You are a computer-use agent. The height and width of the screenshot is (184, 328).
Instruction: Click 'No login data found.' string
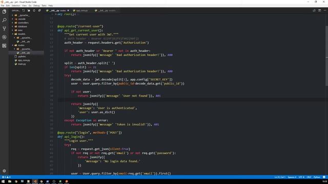click(x=122, y=161)
